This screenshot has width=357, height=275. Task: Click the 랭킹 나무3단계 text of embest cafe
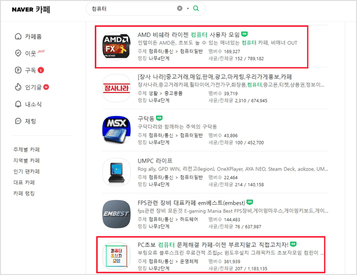coord(154,227)
